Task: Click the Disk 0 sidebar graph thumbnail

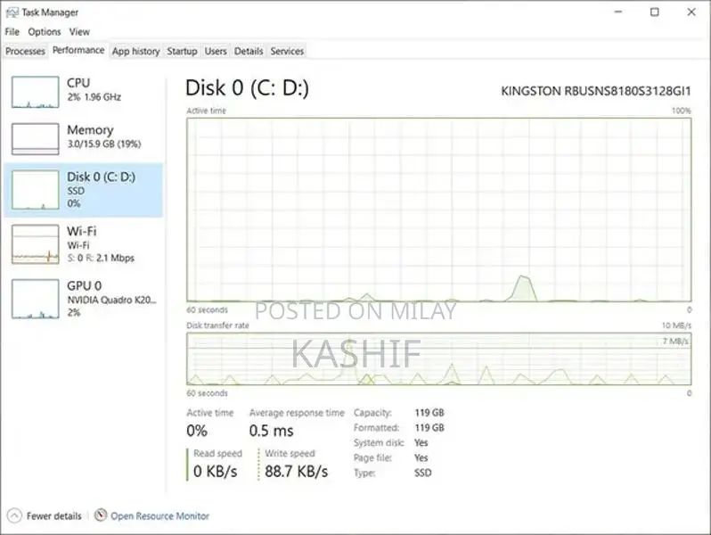Action: pyautogui.click(x=35, y=190)
